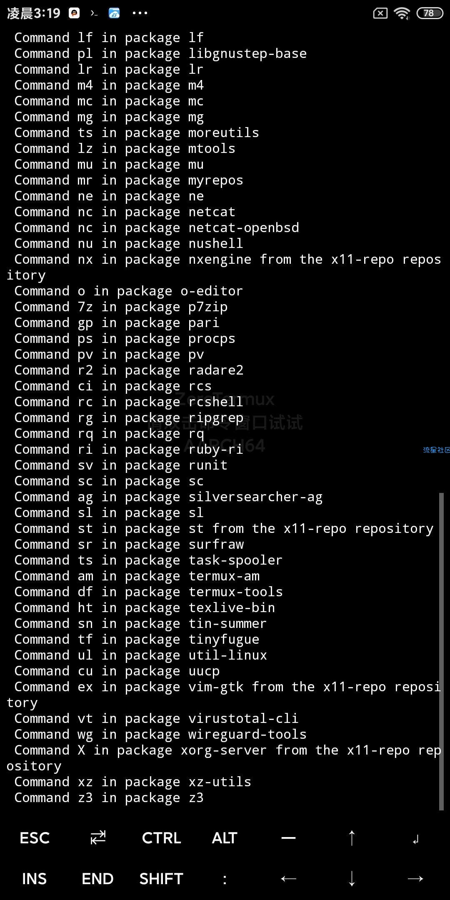
Task: Tap the Enter return icon
Action: click(415, 840)
